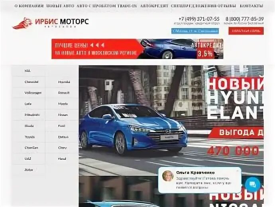Open the Новые авто menu item

(x=60, y=6)
